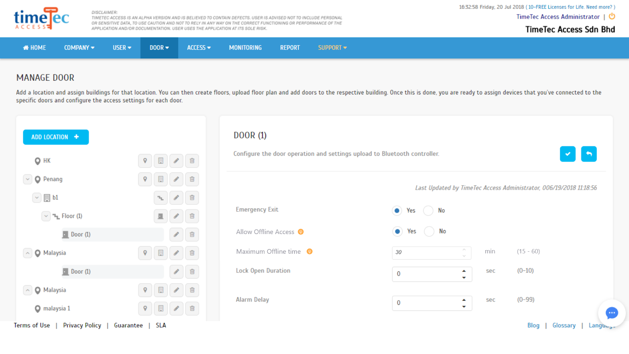Edit the Door (1) listed under Floor (1)
Viewport: 629px width, 354px height.
[x=177, y=234]
